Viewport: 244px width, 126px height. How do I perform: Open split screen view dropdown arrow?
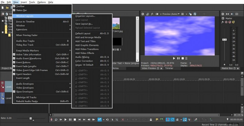point(161,14)
